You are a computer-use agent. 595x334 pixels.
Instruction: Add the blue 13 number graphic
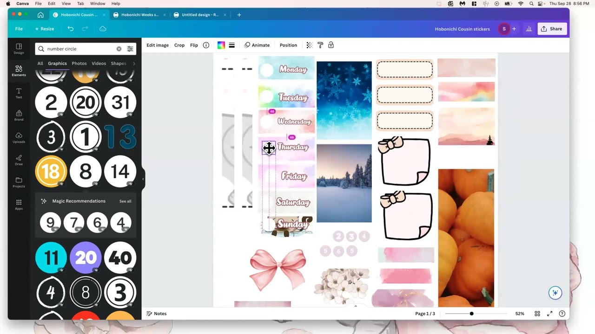coord(120,137)
